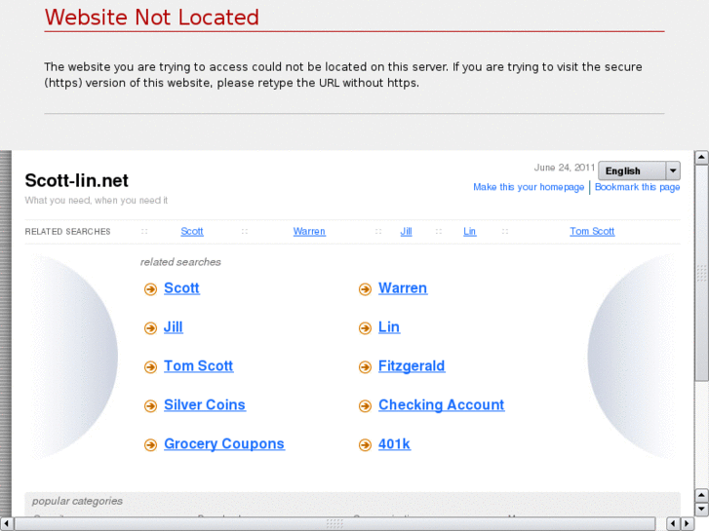
Task: Click the orange arrow icon beside Jill
Action: click(x=150, y=328)
